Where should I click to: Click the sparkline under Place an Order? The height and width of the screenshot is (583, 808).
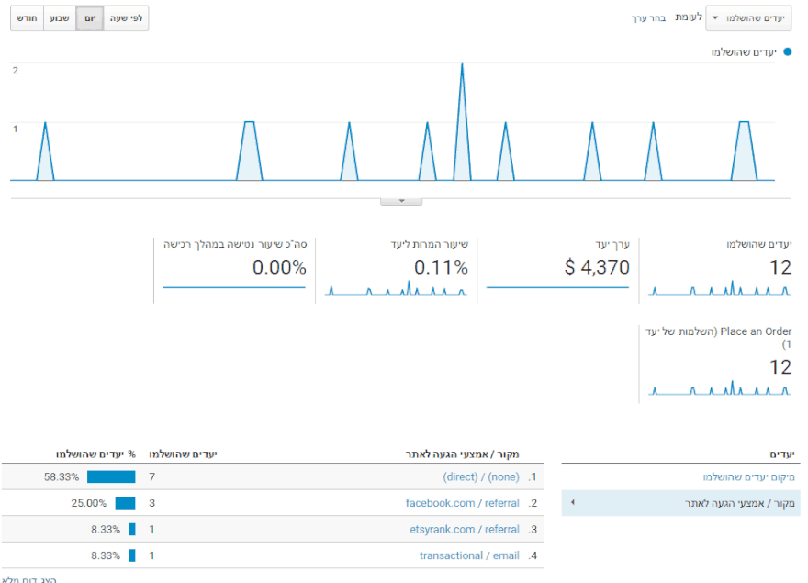pos(718,388)
